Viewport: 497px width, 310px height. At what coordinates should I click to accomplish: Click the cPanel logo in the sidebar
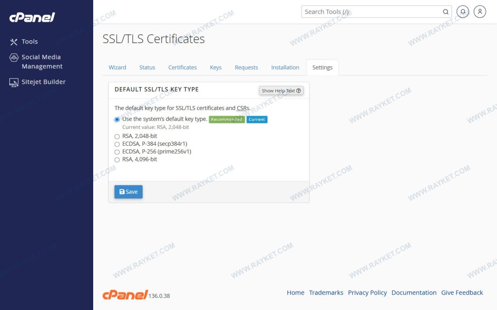click(x=32, y=17)
